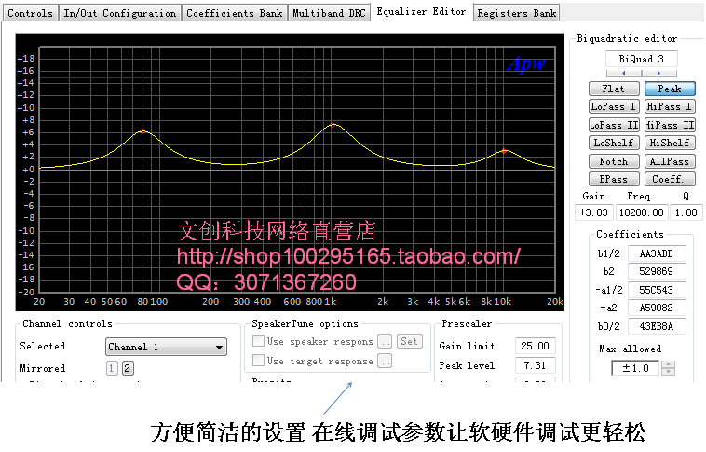Click the peak marker near 10k
The height and width of the screenshot is (452, 706).
[504, 150]
